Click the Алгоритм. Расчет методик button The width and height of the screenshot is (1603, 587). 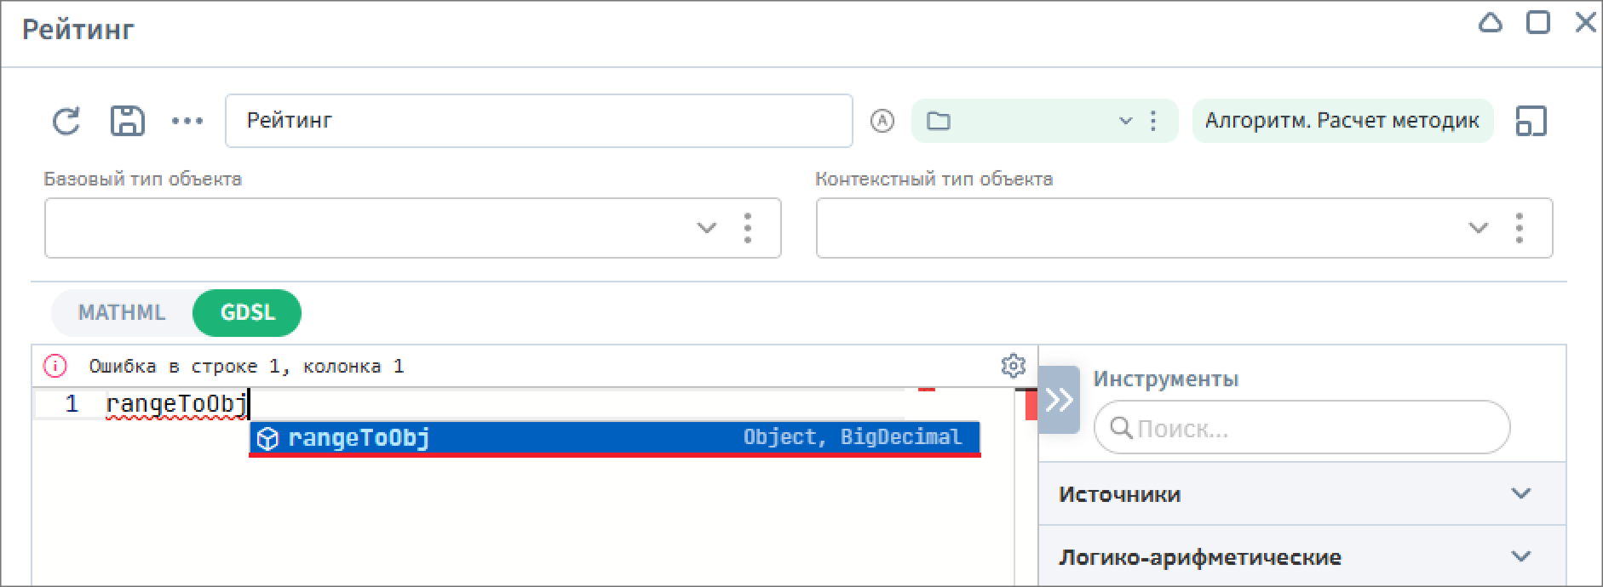pyautogui.click(x=1342, y=121)
